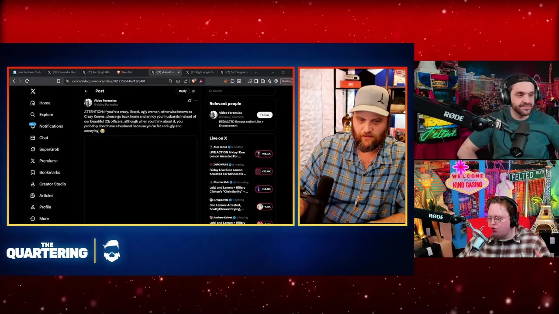Click the browser Update button
Image resolution: width=559 pixels, height=314 pixels.
point(286,81)
